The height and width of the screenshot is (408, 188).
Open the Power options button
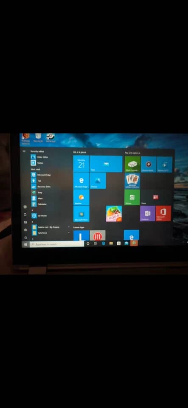pos(25,238)
